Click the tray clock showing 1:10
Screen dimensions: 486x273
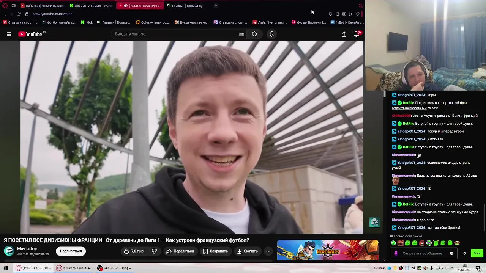(x=464, y=268)
